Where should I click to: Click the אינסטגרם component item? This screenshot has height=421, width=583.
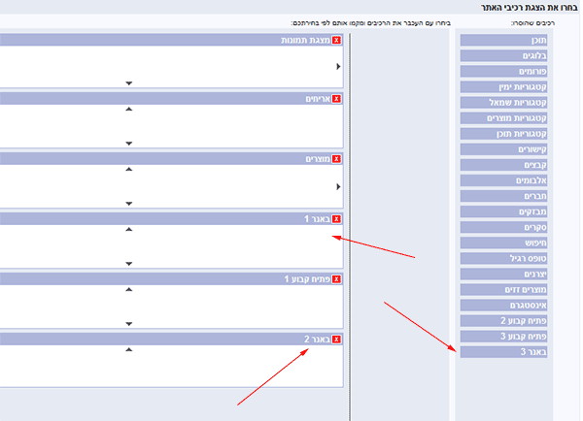(x=505, y=305)
